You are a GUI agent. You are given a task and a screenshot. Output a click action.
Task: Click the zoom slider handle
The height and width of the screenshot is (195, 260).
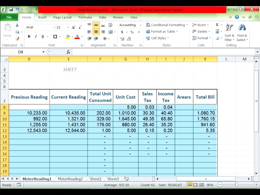click(x=236, y=185)
